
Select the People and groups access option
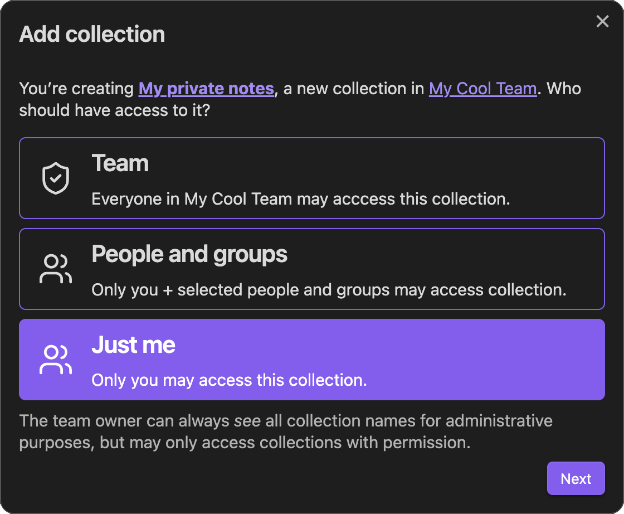point(312,269)
